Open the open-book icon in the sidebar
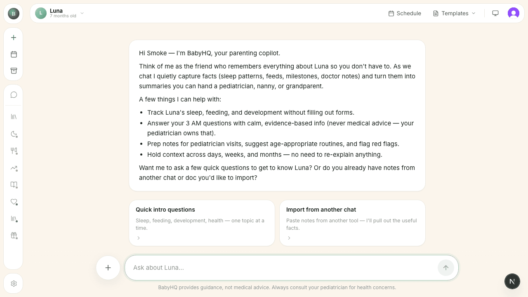The image size is (528, 297). [x=14, y=185]
